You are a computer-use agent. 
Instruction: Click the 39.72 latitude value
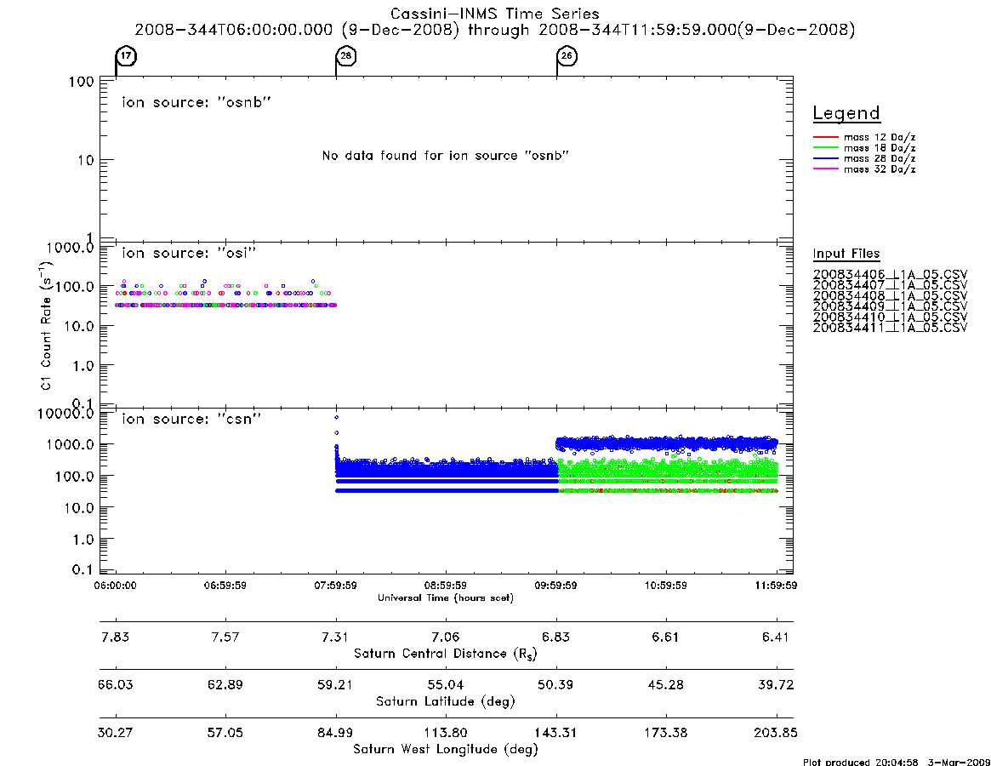coord(776,685)
